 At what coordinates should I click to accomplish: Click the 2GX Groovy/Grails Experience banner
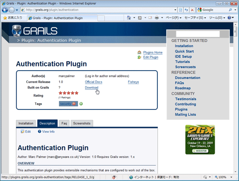(x=200, y=139)
